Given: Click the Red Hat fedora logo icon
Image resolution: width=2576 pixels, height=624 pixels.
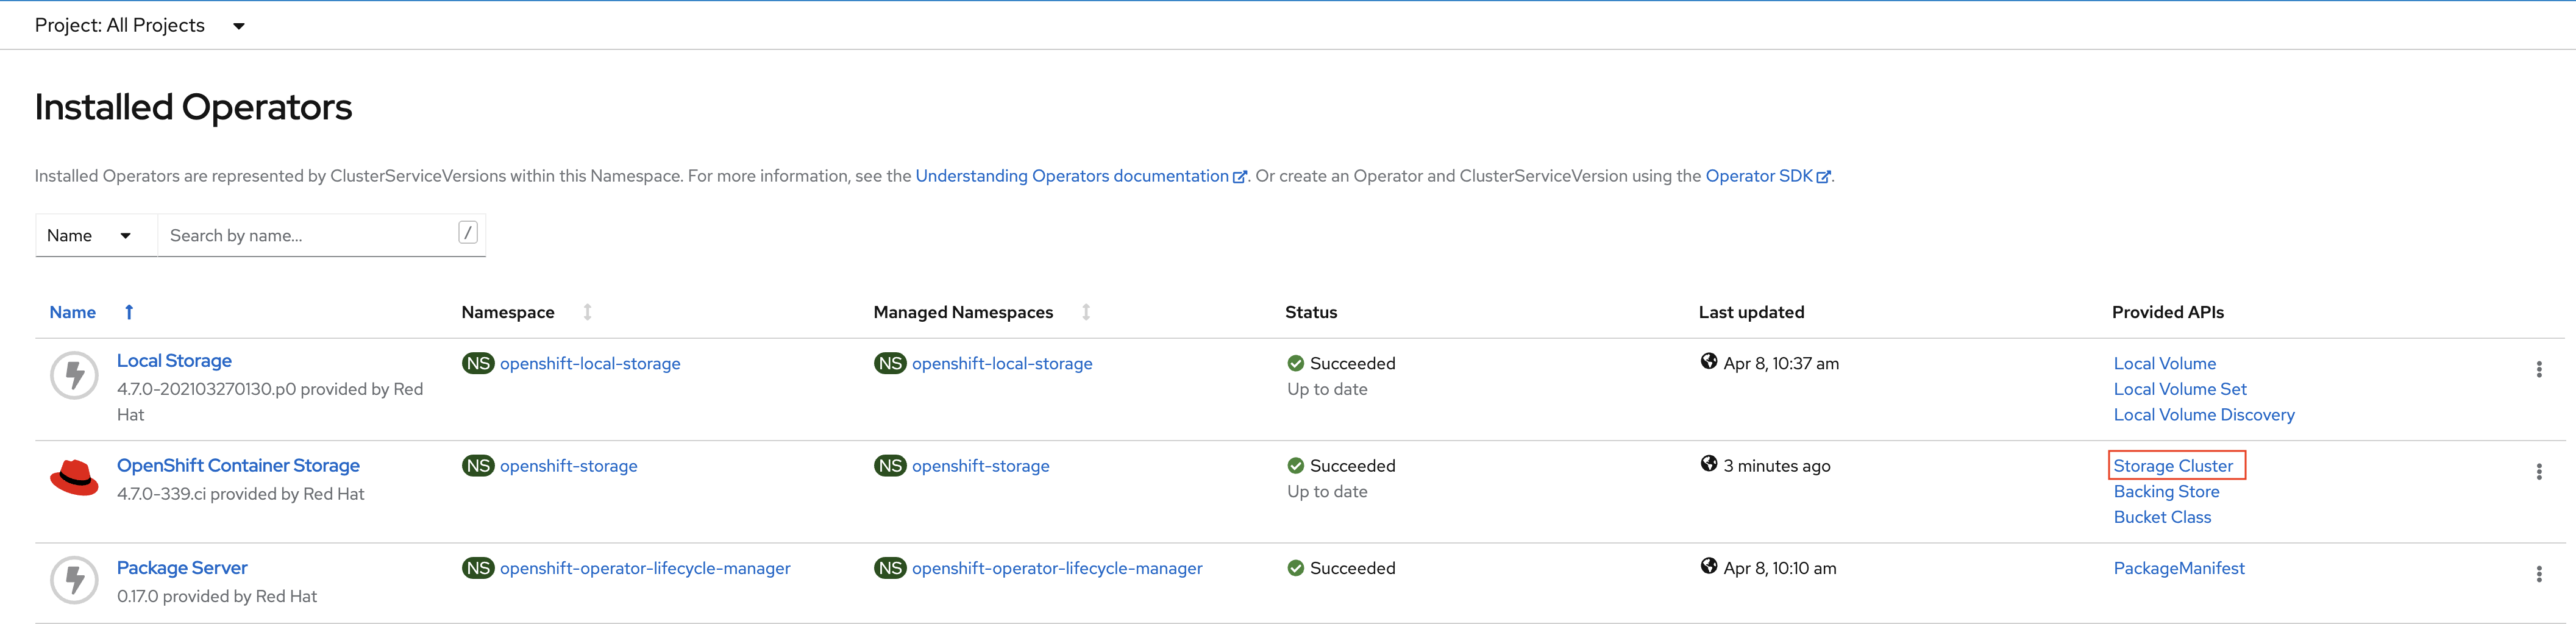Looking at the screenshot, I should 74,478.
